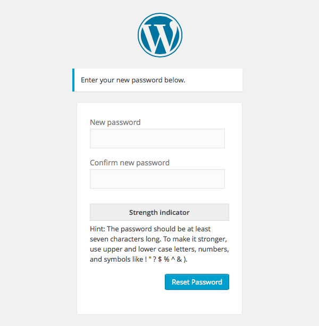This screenshot has height=326, width=319.
Task: Click the word "numbers" in the hint
Action: click(214, 249)
